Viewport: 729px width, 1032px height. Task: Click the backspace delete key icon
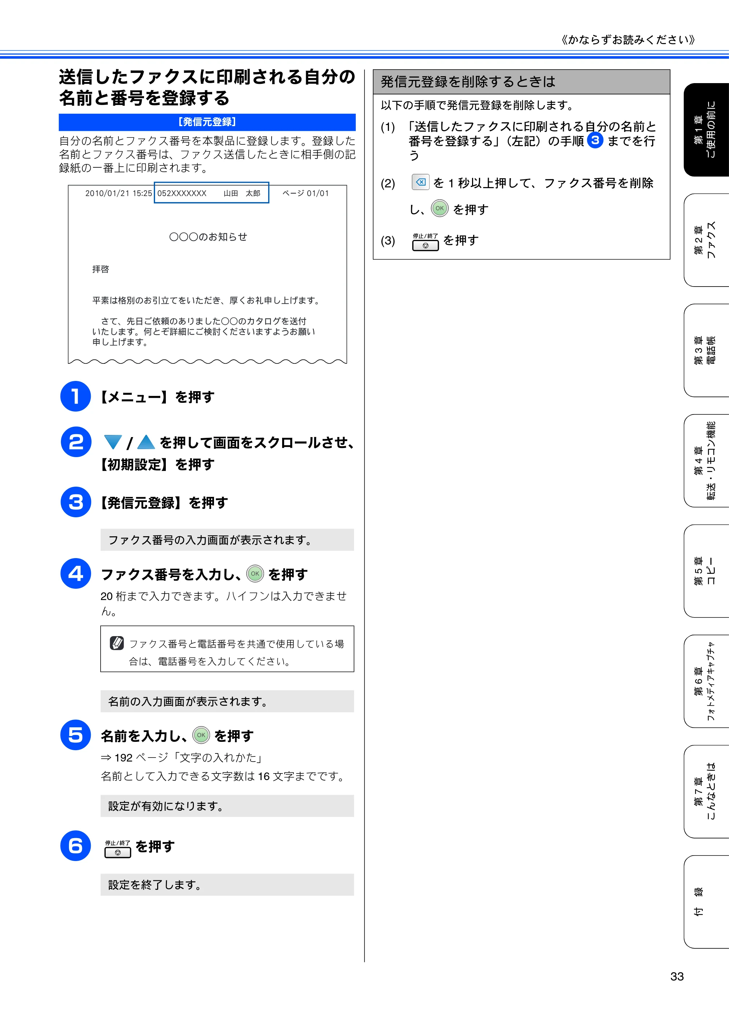click(x=420, y=182)
